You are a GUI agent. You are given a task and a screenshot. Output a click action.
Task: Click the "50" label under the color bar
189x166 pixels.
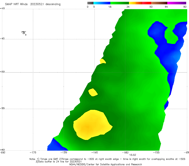[151, 7]
